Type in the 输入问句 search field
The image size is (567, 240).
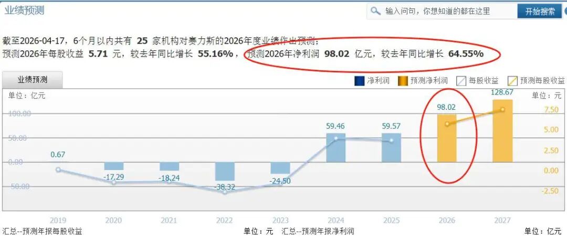tap(446, 11)
